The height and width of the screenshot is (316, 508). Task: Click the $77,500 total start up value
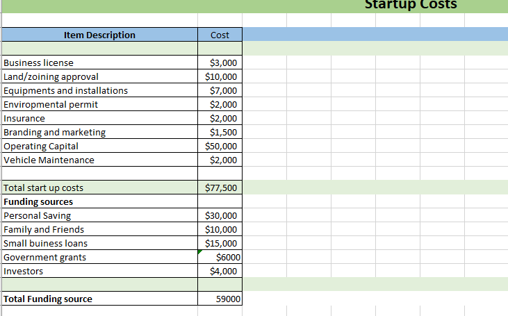pyautogui.click(x=221, y=188)
